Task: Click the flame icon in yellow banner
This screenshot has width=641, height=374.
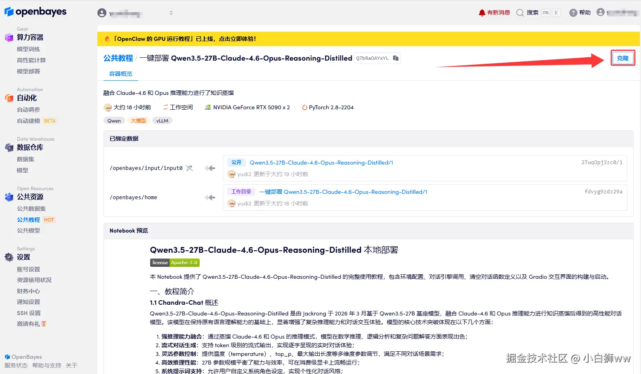Action: [x=107, y=39]
